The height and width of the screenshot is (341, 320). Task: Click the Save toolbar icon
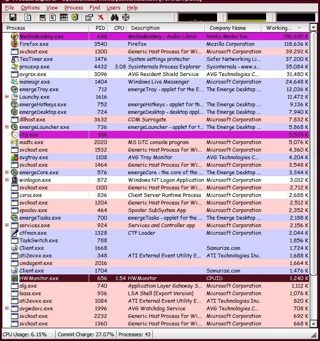[x=13, y=17]
